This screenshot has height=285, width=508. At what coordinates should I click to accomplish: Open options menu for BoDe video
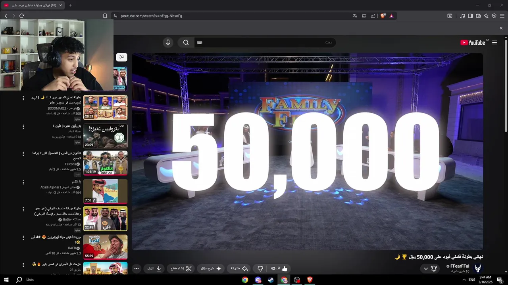click(23, 209)
